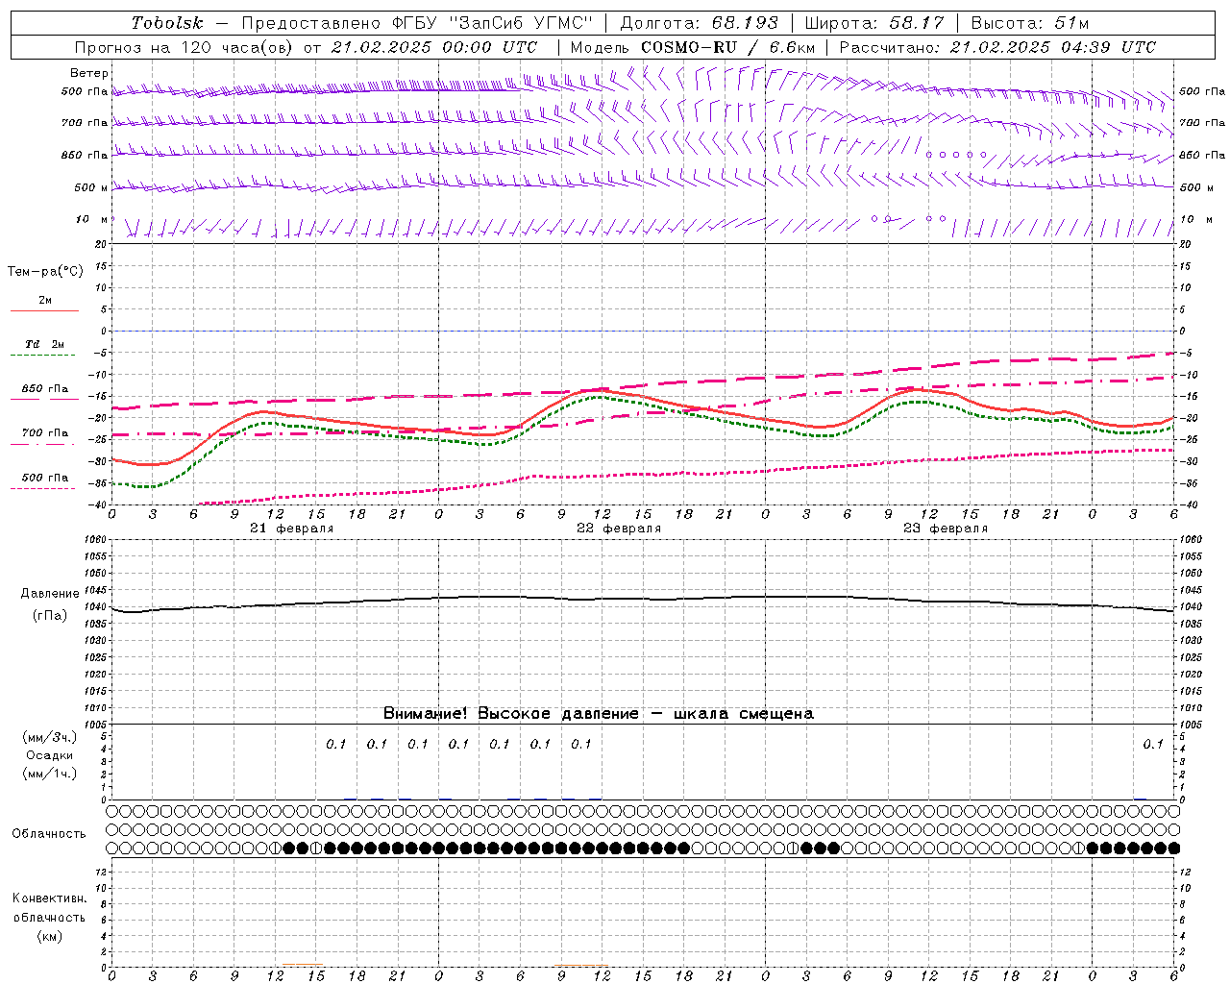The height and width of the screenshot is (984, 1230).
Task: Click the "Давление" pressure panel label
Action: [49, 594]
